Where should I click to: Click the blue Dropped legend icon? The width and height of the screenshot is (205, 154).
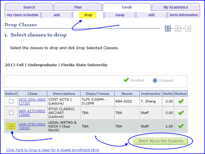coord(155,80)
